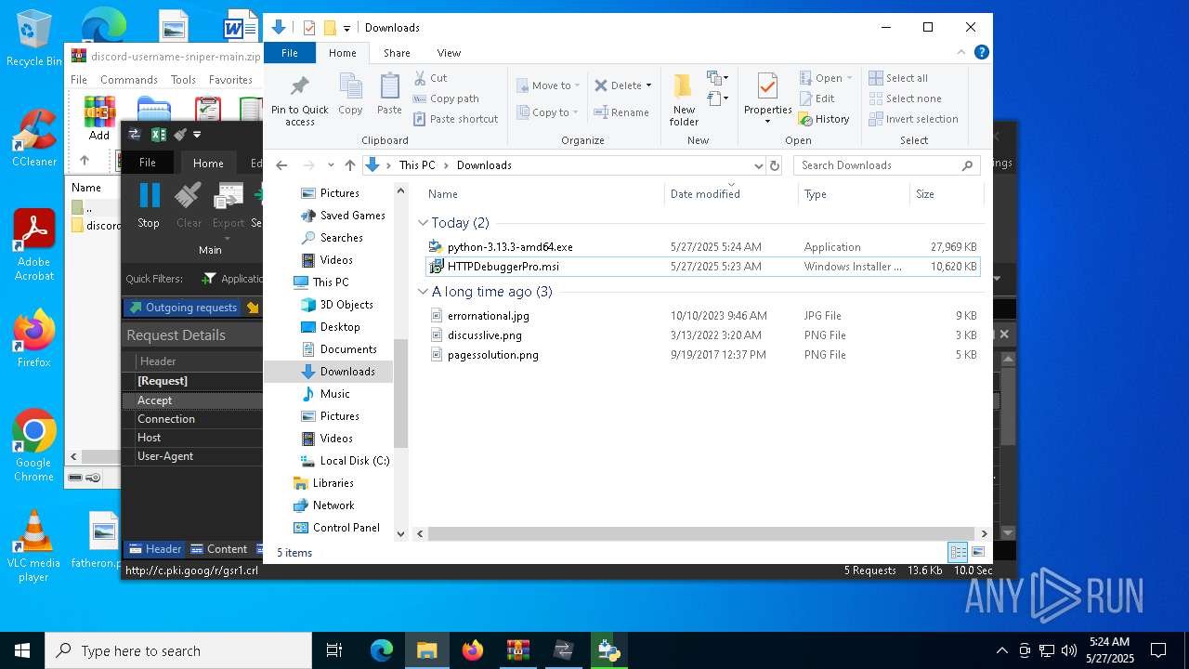Collapse the Today group

pyautogui.click(x=423, y=223)
